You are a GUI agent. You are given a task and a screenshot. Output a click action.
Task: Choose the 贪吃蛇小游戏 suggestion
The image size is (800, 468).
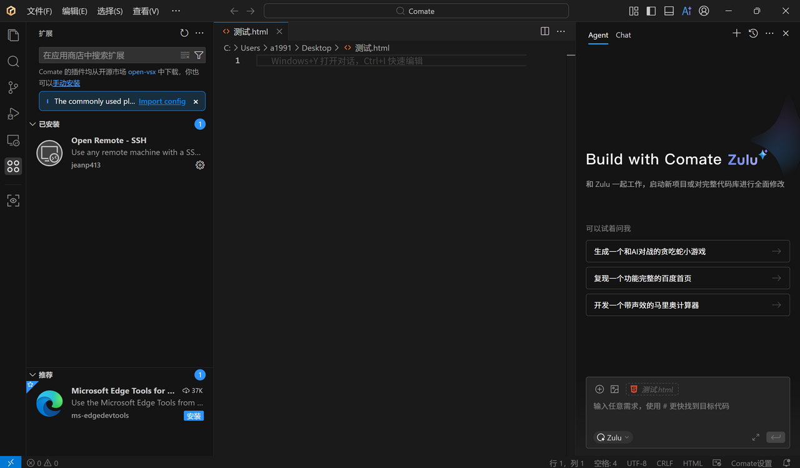(x=687, y=251)
